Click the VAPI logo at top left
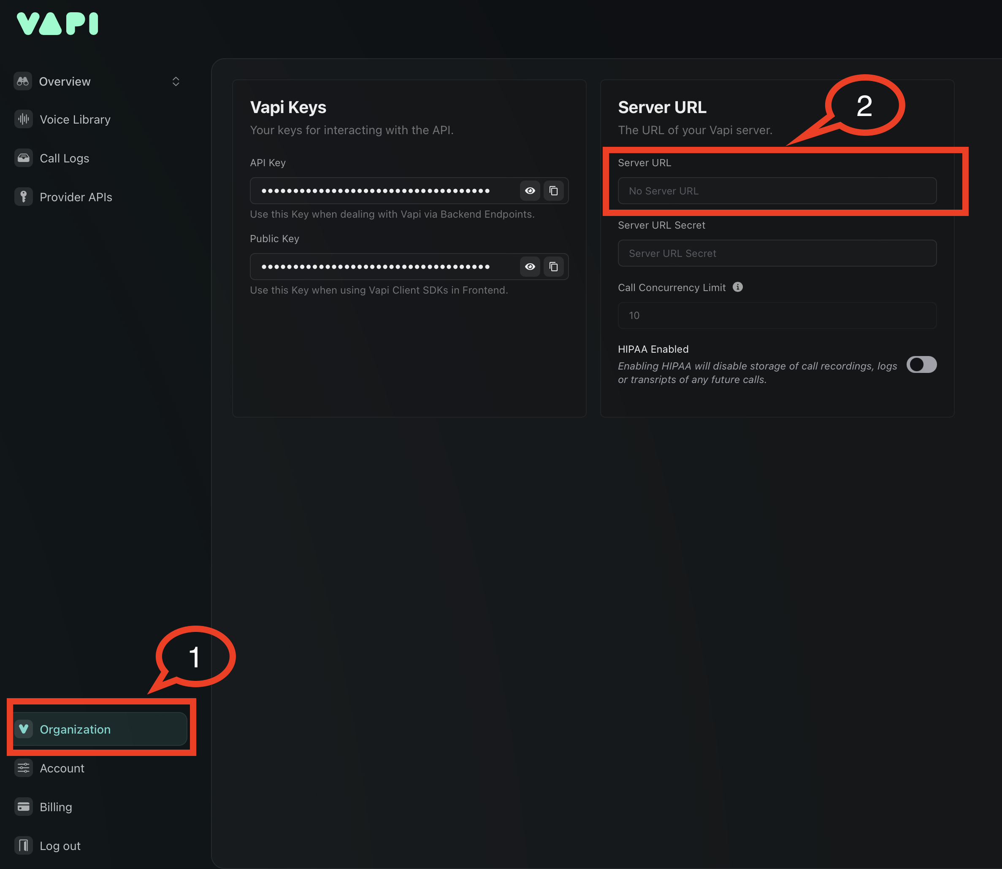 57,23
